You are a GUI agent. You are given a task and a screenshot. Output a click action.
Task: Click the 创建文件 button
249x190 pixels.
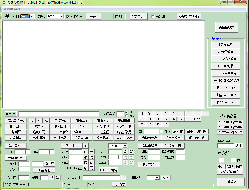[149, 164]
